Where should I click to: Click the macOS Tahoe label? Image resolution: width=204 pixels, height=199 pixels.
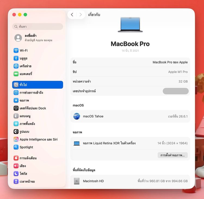[93, 116]
